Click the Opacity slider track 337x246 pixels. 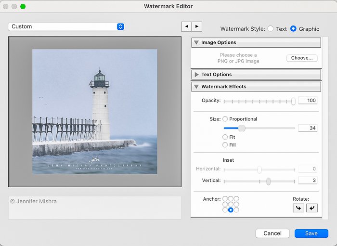pyautogui.click(x=259, y=101)
